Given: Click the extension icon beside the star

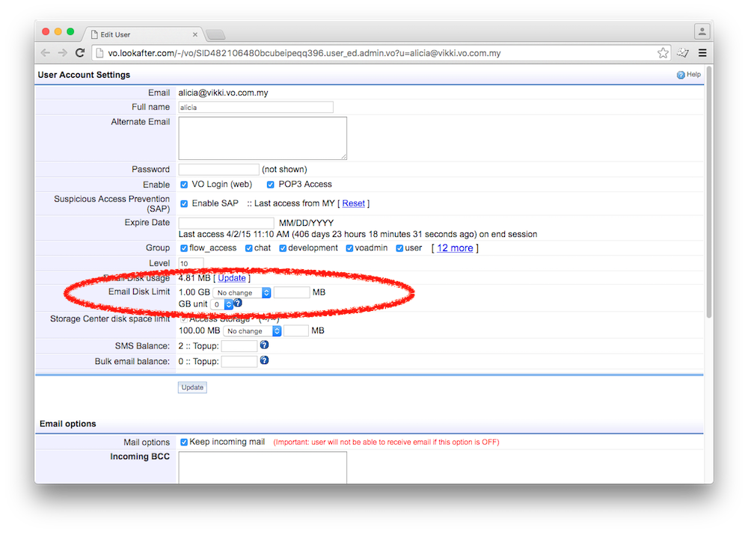Looking at the screenshot, I should (x=683, y=53).
